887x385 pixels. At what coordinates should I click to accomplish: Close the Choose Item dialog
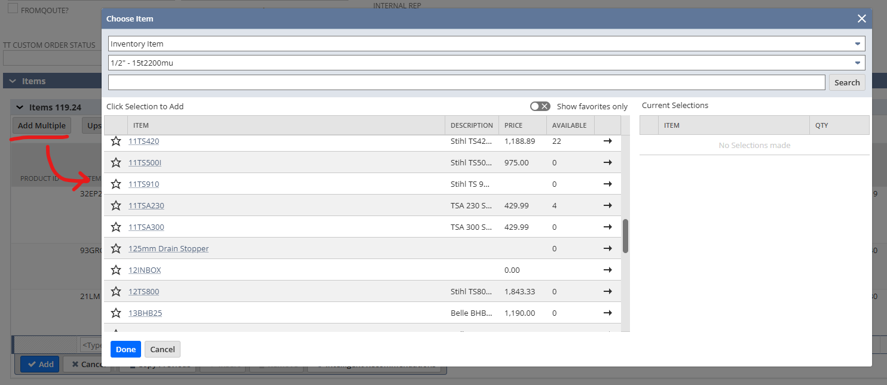862,19
